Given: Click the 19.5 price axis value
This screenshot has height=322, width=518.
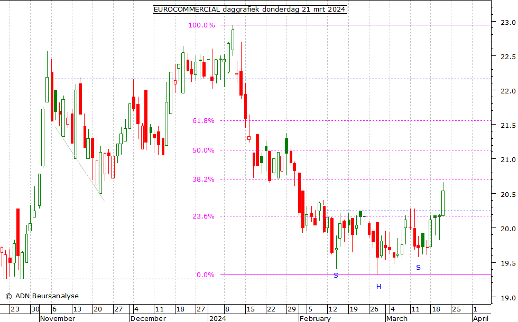Looking at the screenshot, I should (508, 263).
